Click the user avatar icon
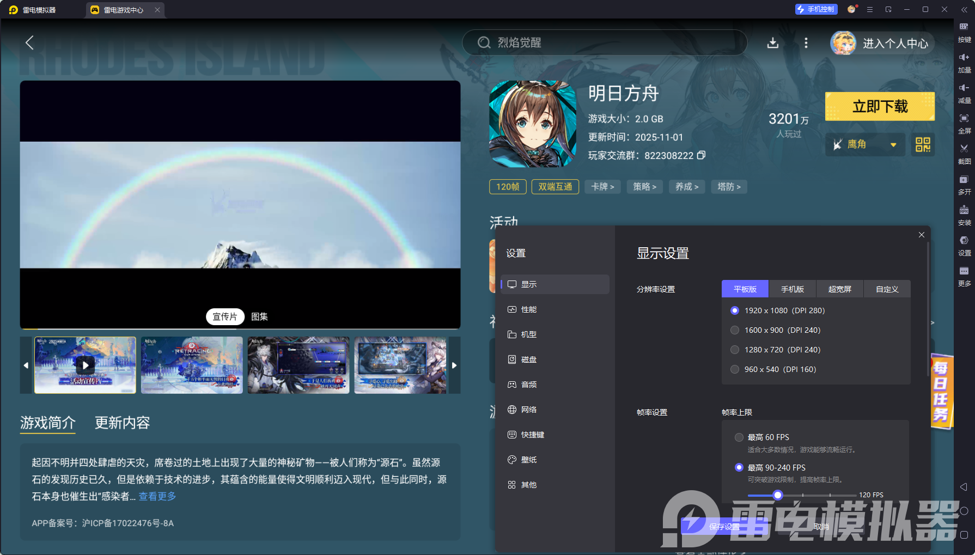 click(843, 43)
